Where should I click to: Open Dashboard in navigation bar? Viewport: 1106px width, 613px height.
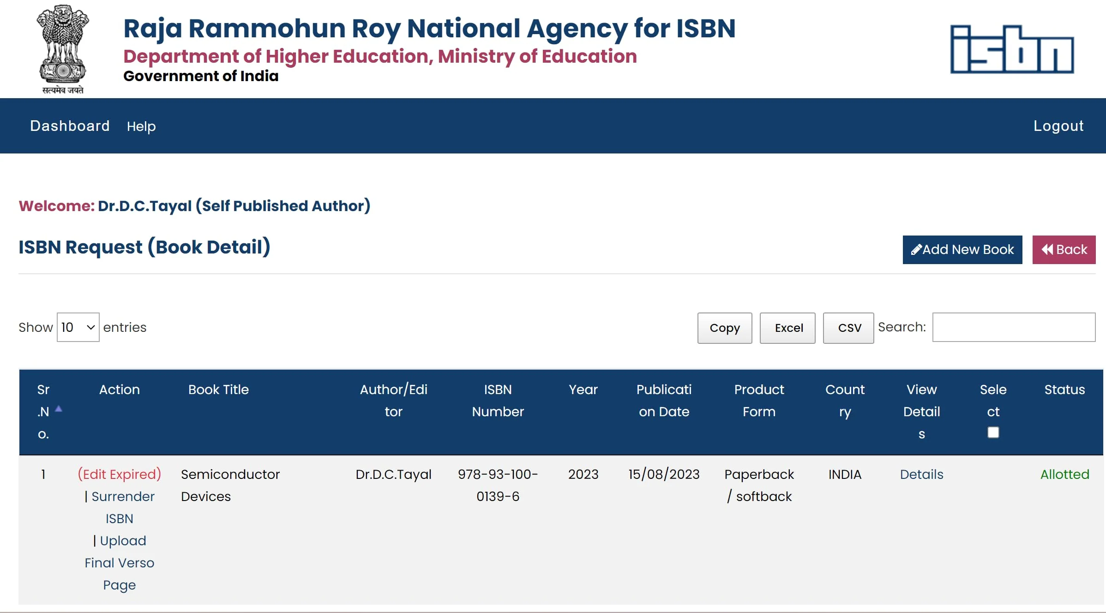click(70, 126)
